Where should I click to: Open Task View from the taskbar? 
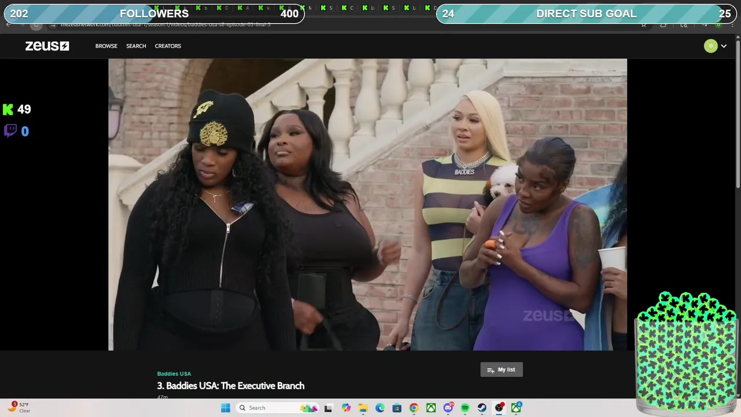point(328,408)
